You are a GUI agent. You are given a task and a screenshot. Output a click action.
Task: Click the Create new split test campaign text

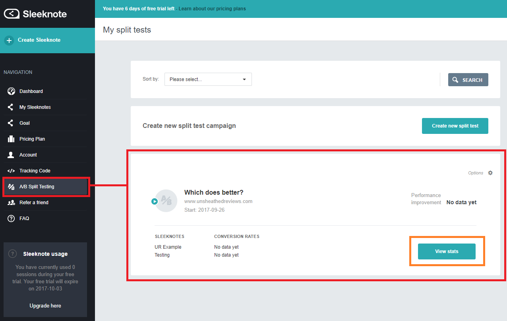189,126
